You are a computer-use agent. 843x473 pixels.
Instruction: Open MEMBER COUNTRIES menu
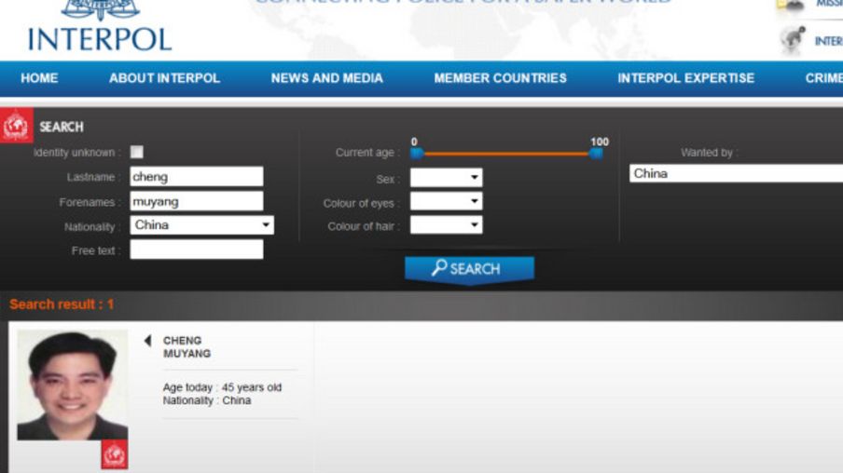coord(500,78)
